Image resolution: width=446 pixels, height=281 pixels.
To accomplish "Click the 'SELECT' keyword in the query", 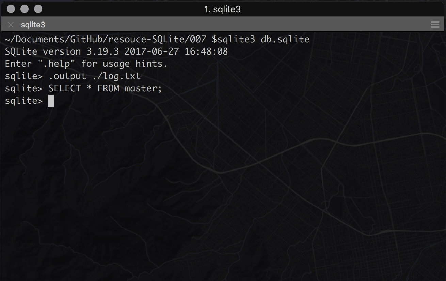I will [65, 88].
